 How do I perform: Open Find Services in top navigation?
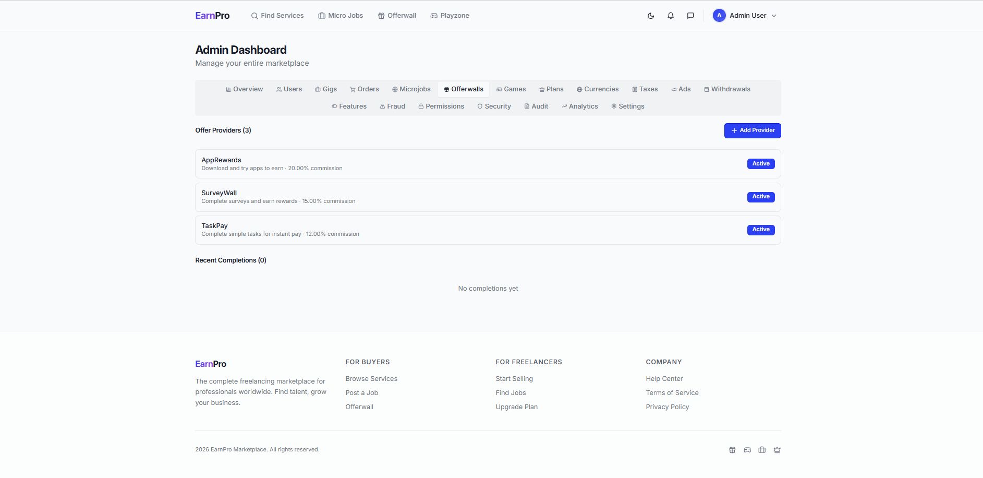click(277, 16)
